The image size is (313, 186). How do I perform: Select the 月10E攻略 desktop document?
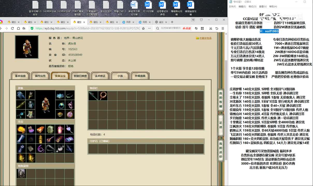(x=148, y=7)
